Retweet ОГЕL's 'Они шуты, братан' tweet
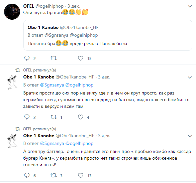Image resolution: width=196 pixels, height=183 pixels. coord(54,58)
